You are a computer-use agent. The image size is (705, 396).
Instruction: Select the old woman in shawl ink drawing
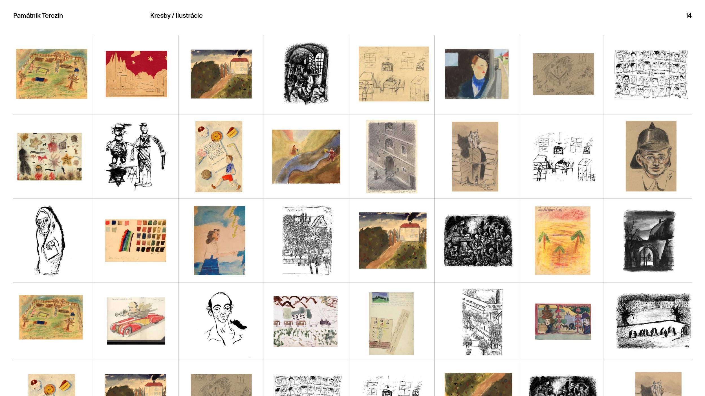[x=50, y=241]
